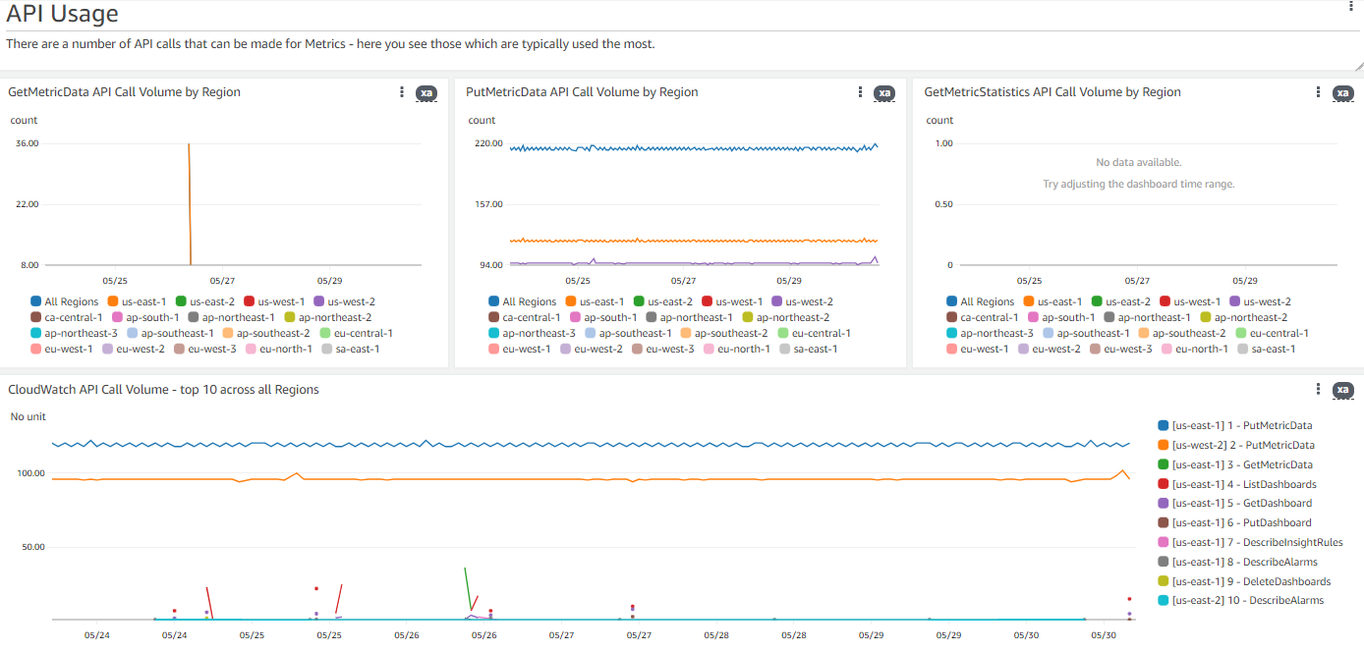The height and width of the screenshot is (652, 1364).
Task: Open the GetMetricStatistics widget options menu
Action: click(x=1317, y=91)
